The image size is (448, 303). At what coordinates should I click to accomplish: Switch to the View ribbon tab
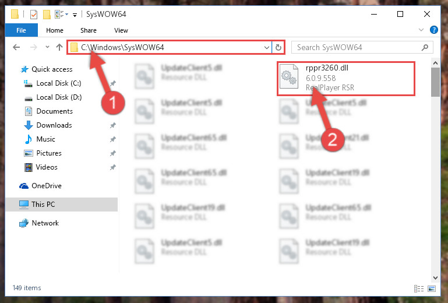pos(121,30)
